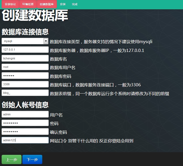Click the dropdown arrow beside mysqli
183x166 pixels.
tap(46, 41)
